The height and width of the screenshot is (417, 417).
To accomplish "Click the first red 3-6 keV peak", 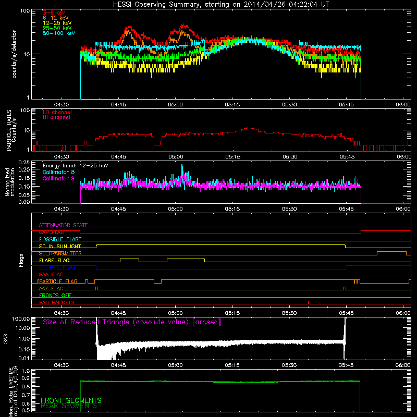I will click(129, 28).
